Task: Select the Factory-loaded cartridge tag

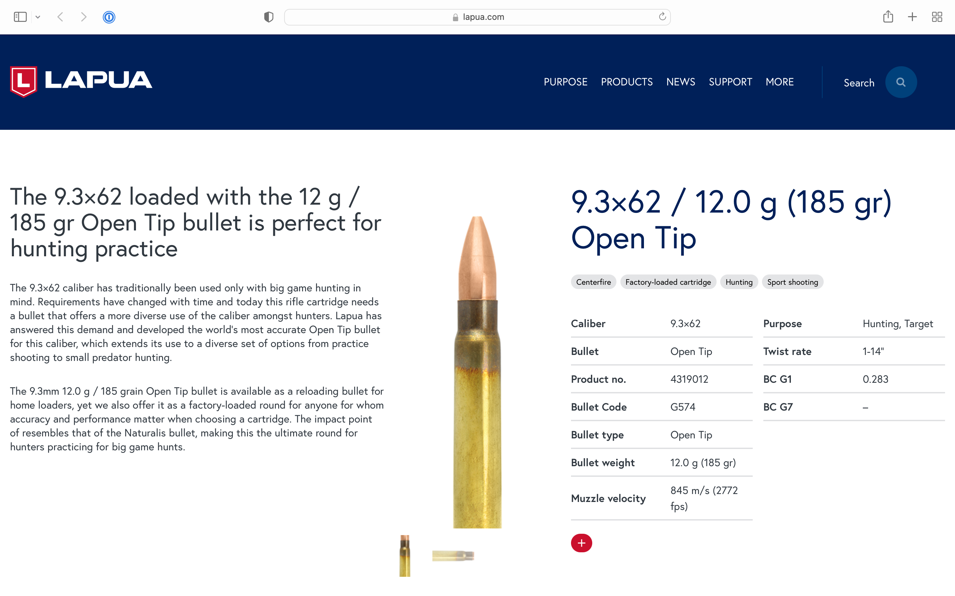Action: pyautogui.click(x=668, y=282)
